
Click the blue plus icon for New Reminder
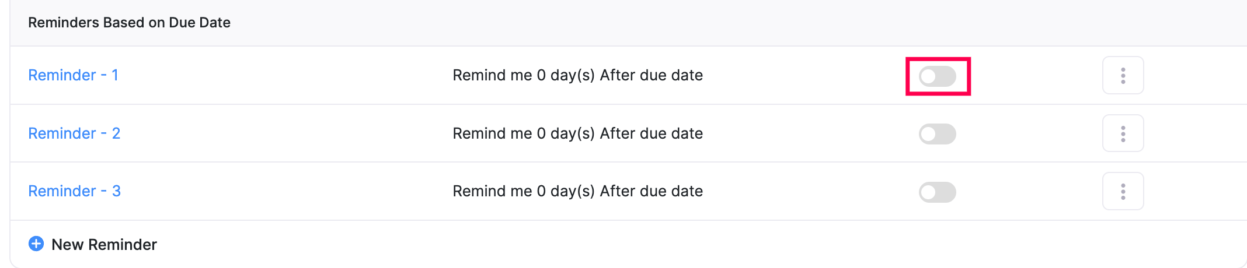[x=36, y=244]
